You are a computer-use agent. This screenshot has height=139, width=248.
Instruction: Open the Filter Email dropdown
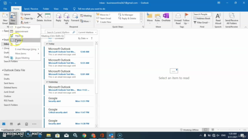[x=201, y=22]
